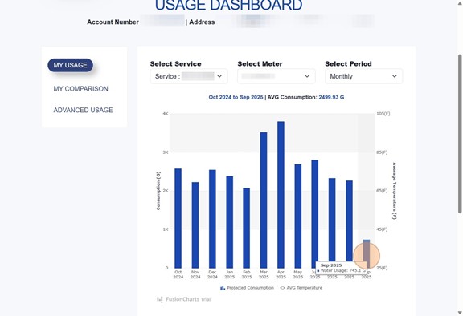Click the Mar 2025 consumption bar
Viewport: 463px width, 316px height.
[264, 200]
